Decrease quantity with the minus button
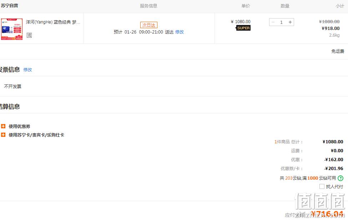The height and width of the screenshot is (221, 348). click(x=273, y=22)
